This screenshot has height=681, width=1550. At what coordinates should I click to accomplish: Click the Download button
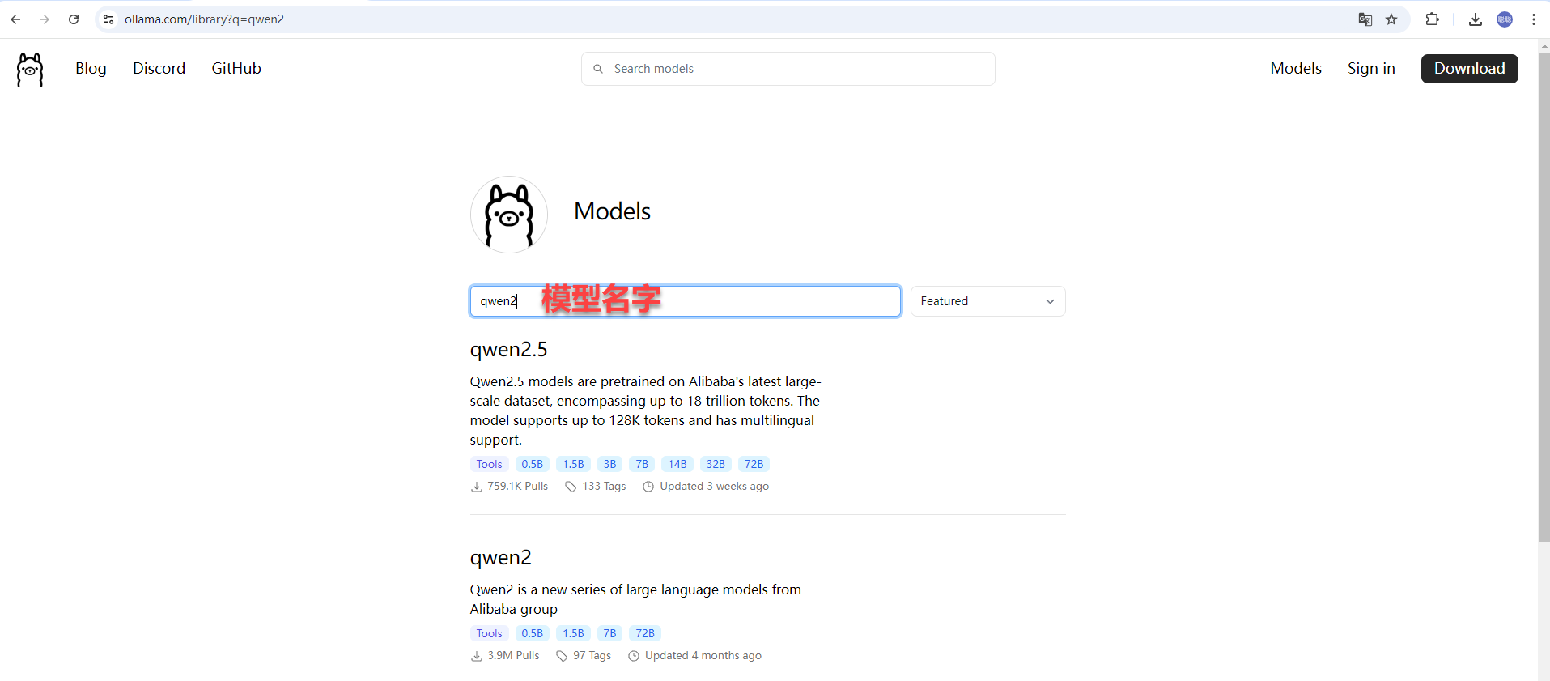(1470, 69)
